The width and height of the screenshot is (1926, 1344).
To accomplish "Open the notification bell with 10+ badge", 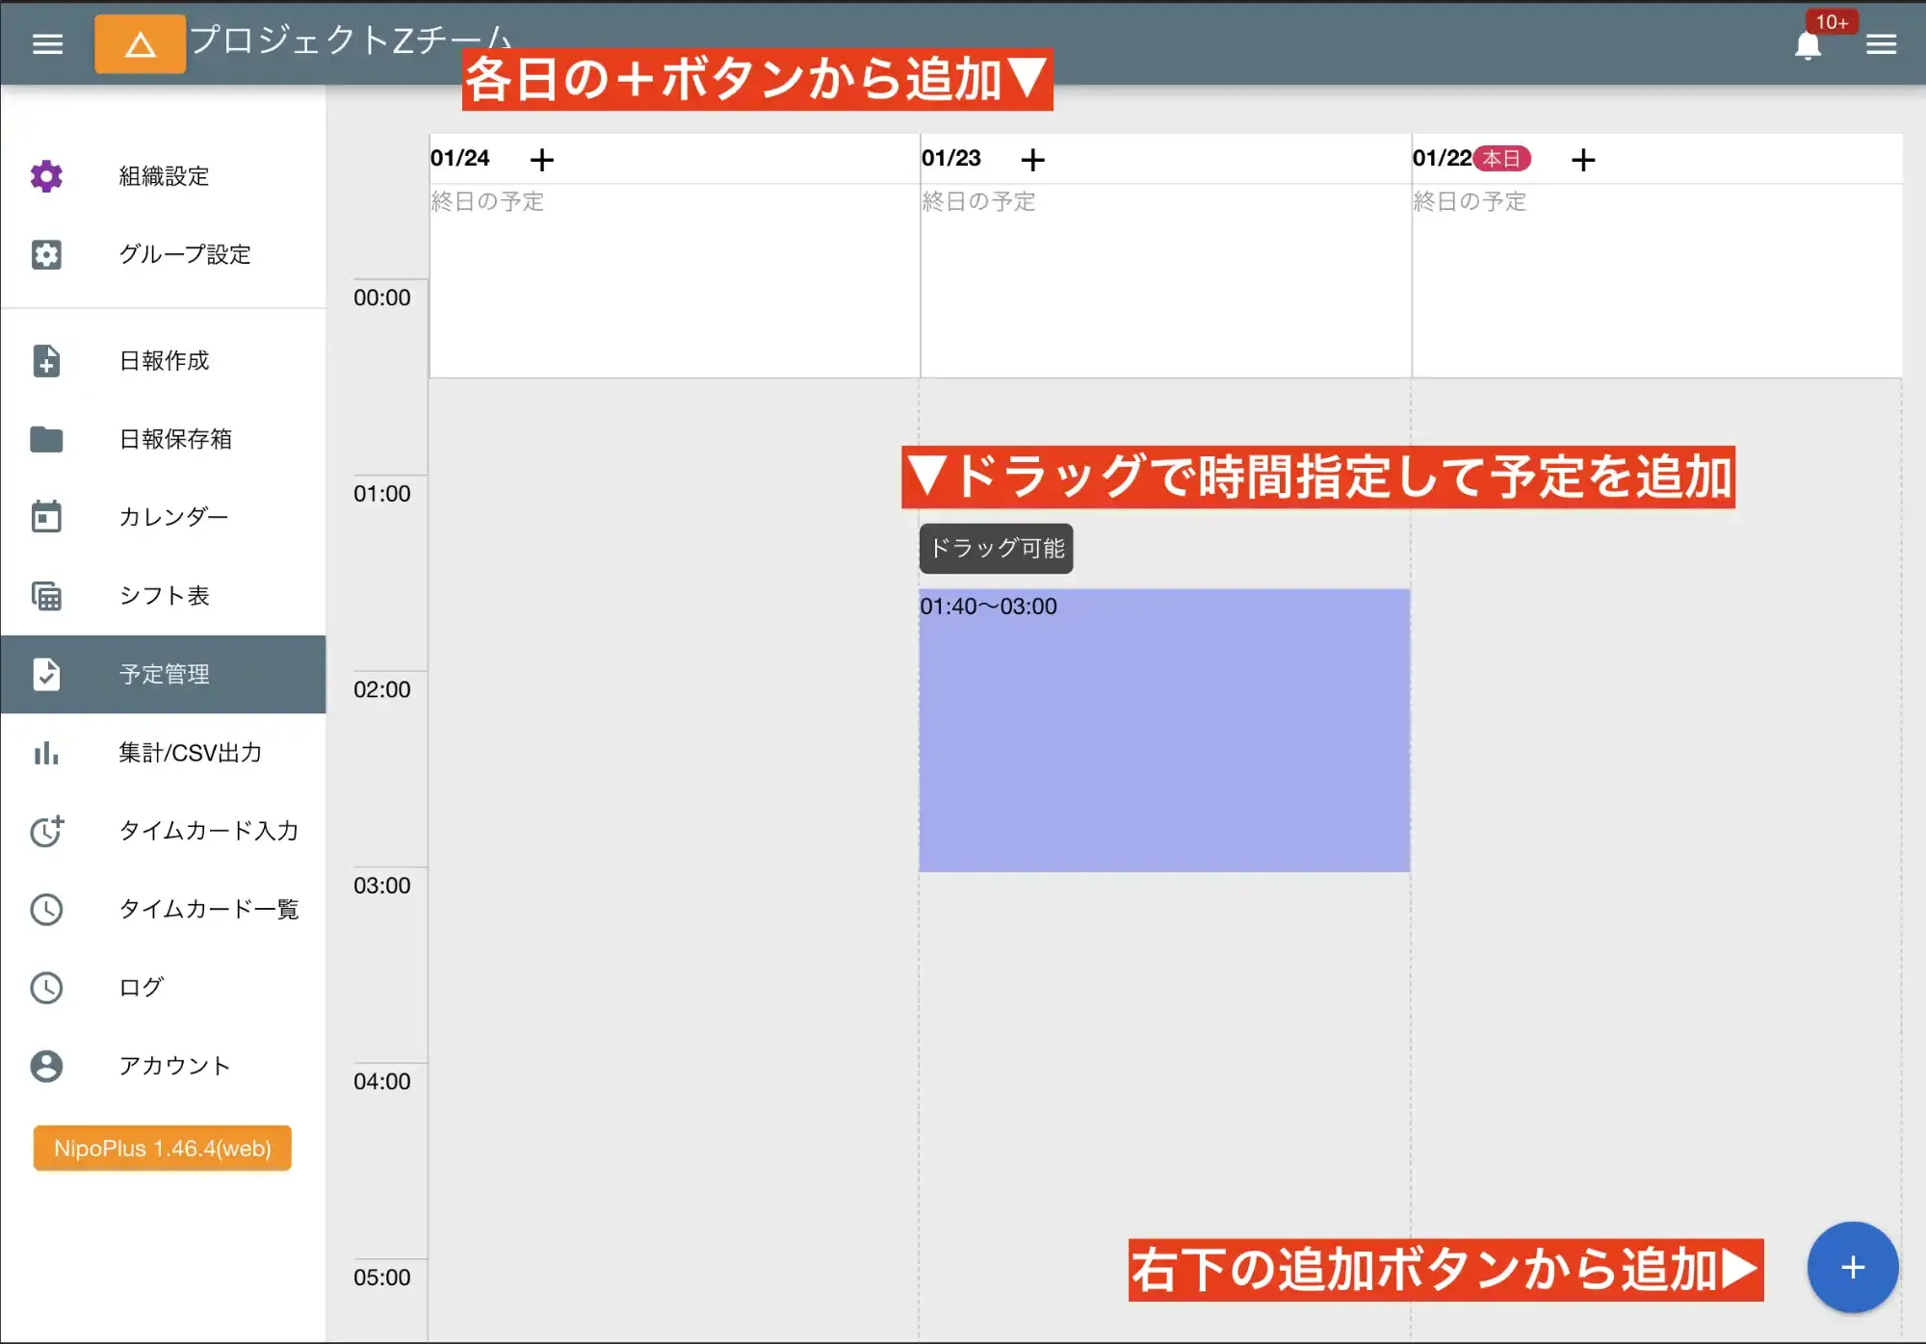I will click(1809, 44).
